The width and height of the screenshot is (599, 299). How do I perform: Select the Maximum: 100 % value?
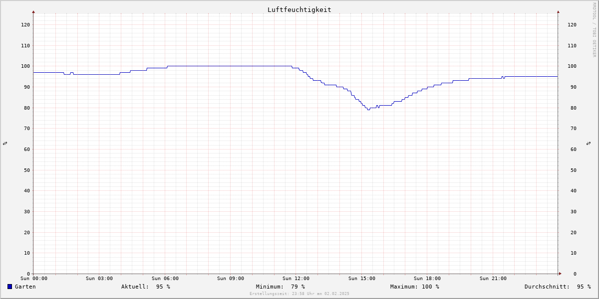(415, 287)
